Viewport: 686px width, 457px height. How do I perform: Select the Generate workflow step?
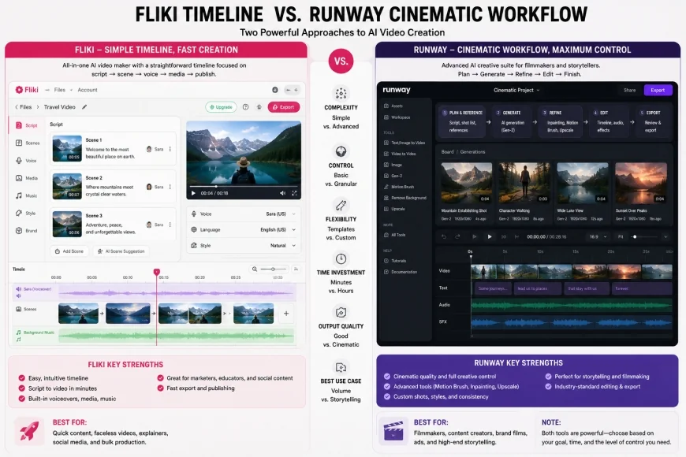click(x=513, y=121)
